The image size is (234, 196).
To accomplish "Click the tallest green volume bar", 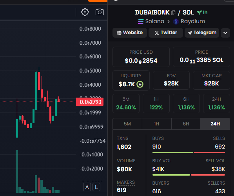I will click(x=17, y=171).
